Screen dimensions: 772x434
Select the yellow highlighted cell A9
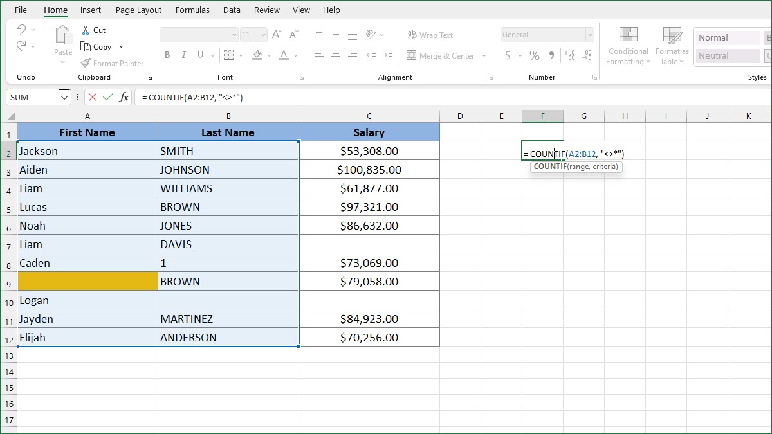(x=87, y=281)
